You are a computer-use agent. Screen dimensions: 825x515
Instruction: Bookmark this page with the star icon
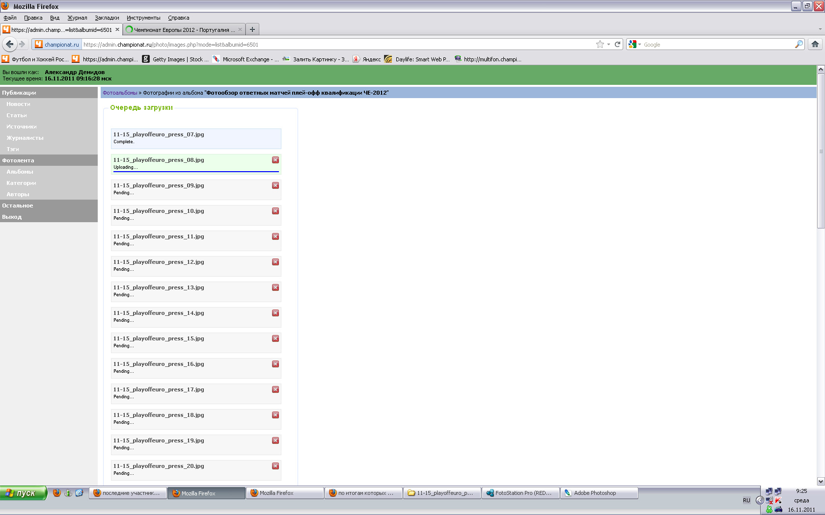pos(600,44)
